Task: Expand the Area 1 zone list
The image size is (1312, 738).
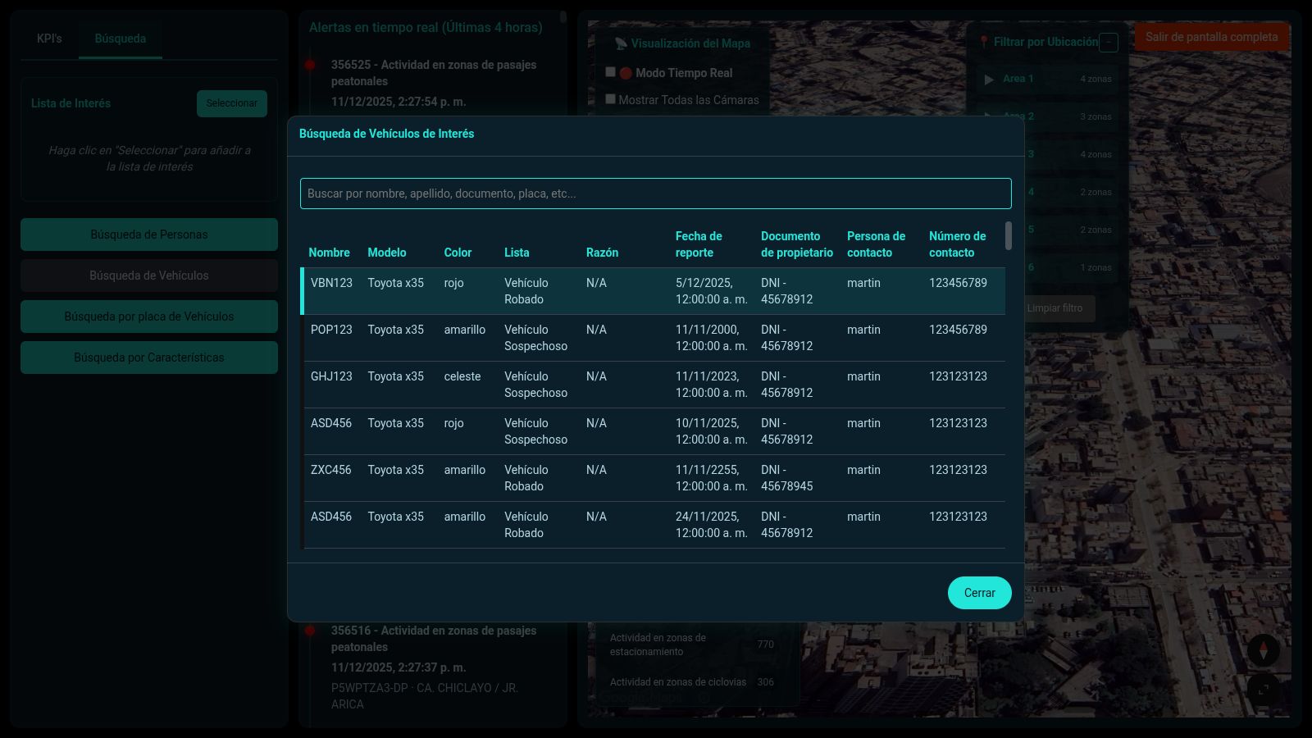Action: 989,80
